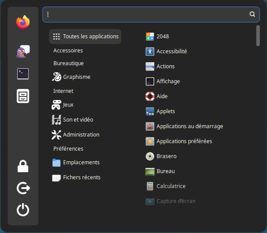Show Toutes les applications category label

pyautogui.click(x=91, y=37)
